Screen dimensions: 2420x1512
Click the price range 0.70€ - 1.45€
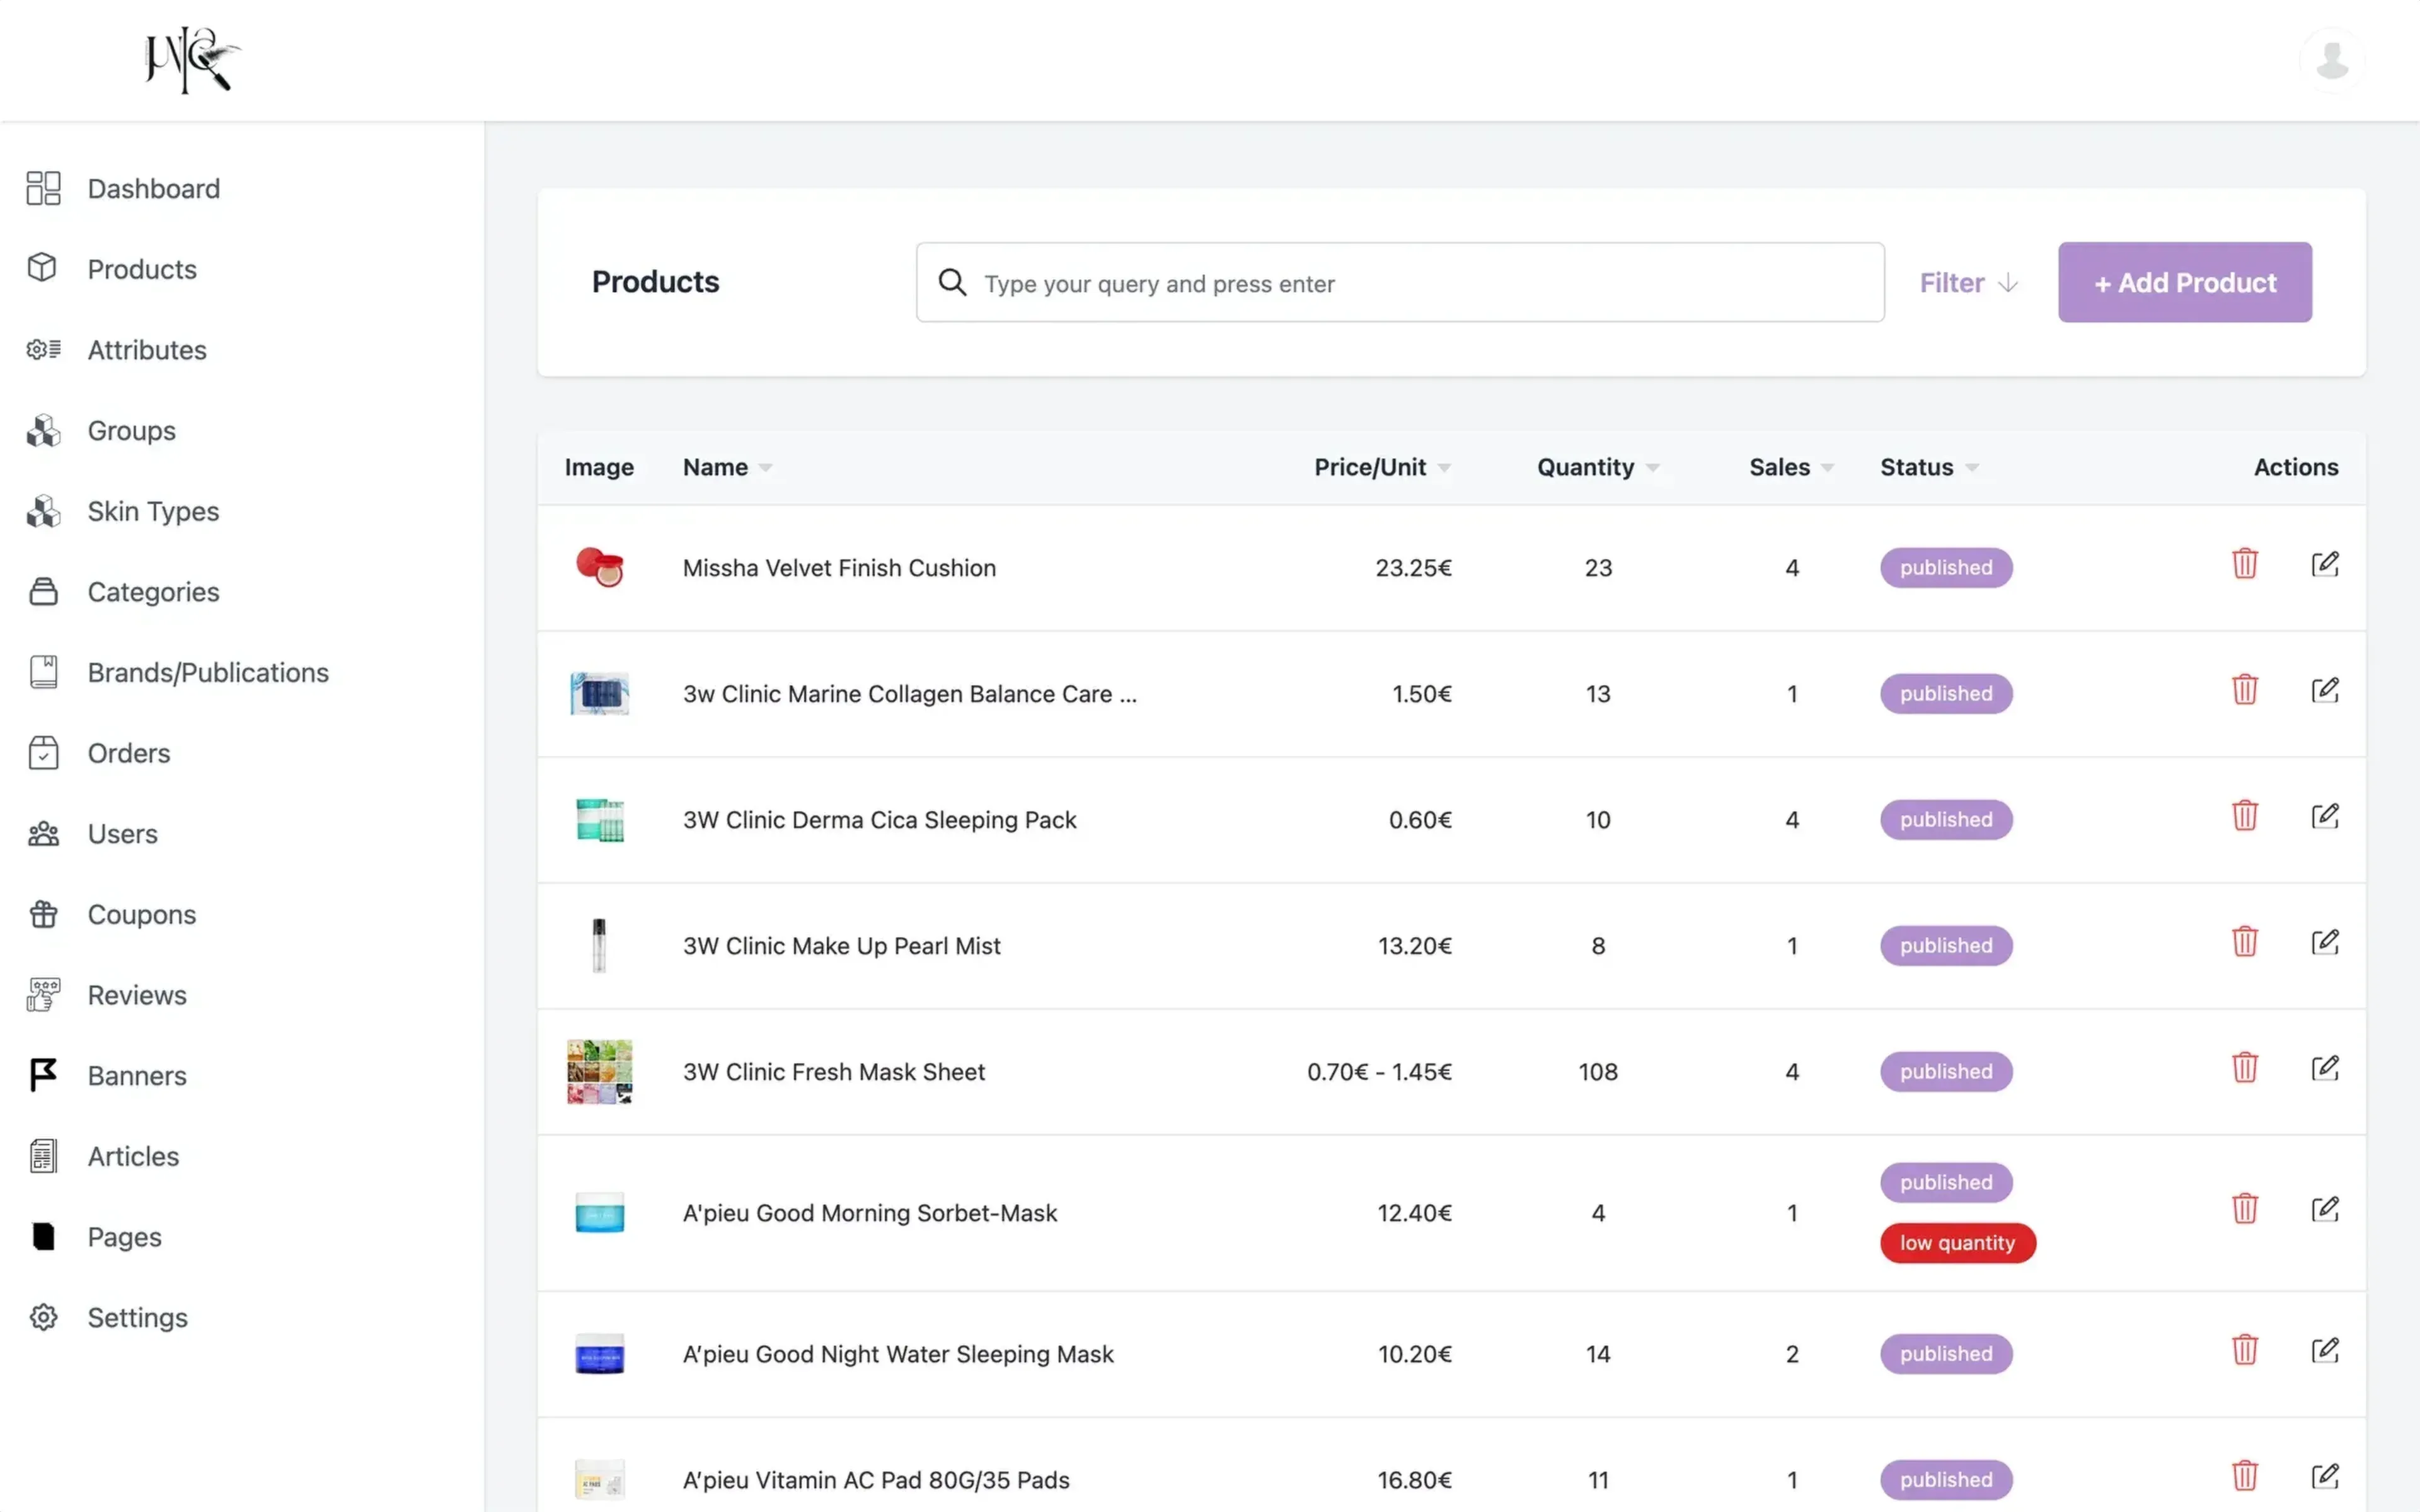(1379, 1072)
